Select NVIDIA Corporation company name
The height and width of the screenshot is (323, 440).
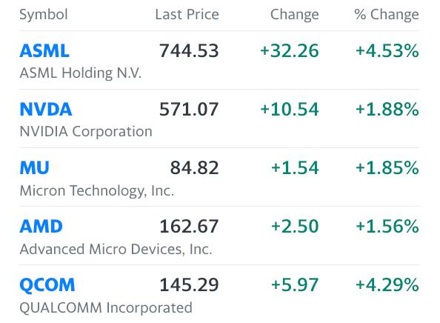pos(86,131)
